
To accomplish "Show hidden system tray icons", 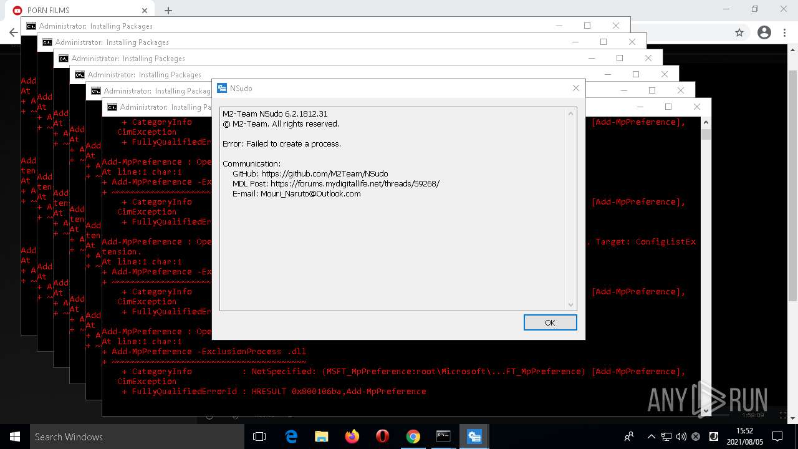I will click(651, 437).
